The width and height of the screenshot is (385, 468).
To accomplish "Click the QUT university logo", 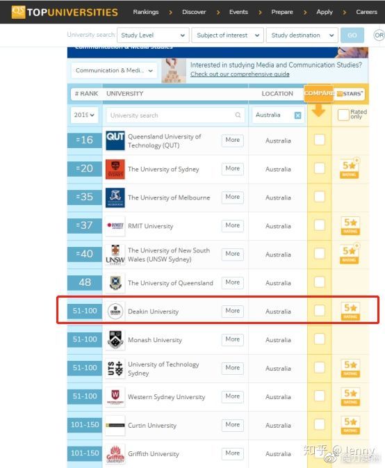I will [115, 140].
